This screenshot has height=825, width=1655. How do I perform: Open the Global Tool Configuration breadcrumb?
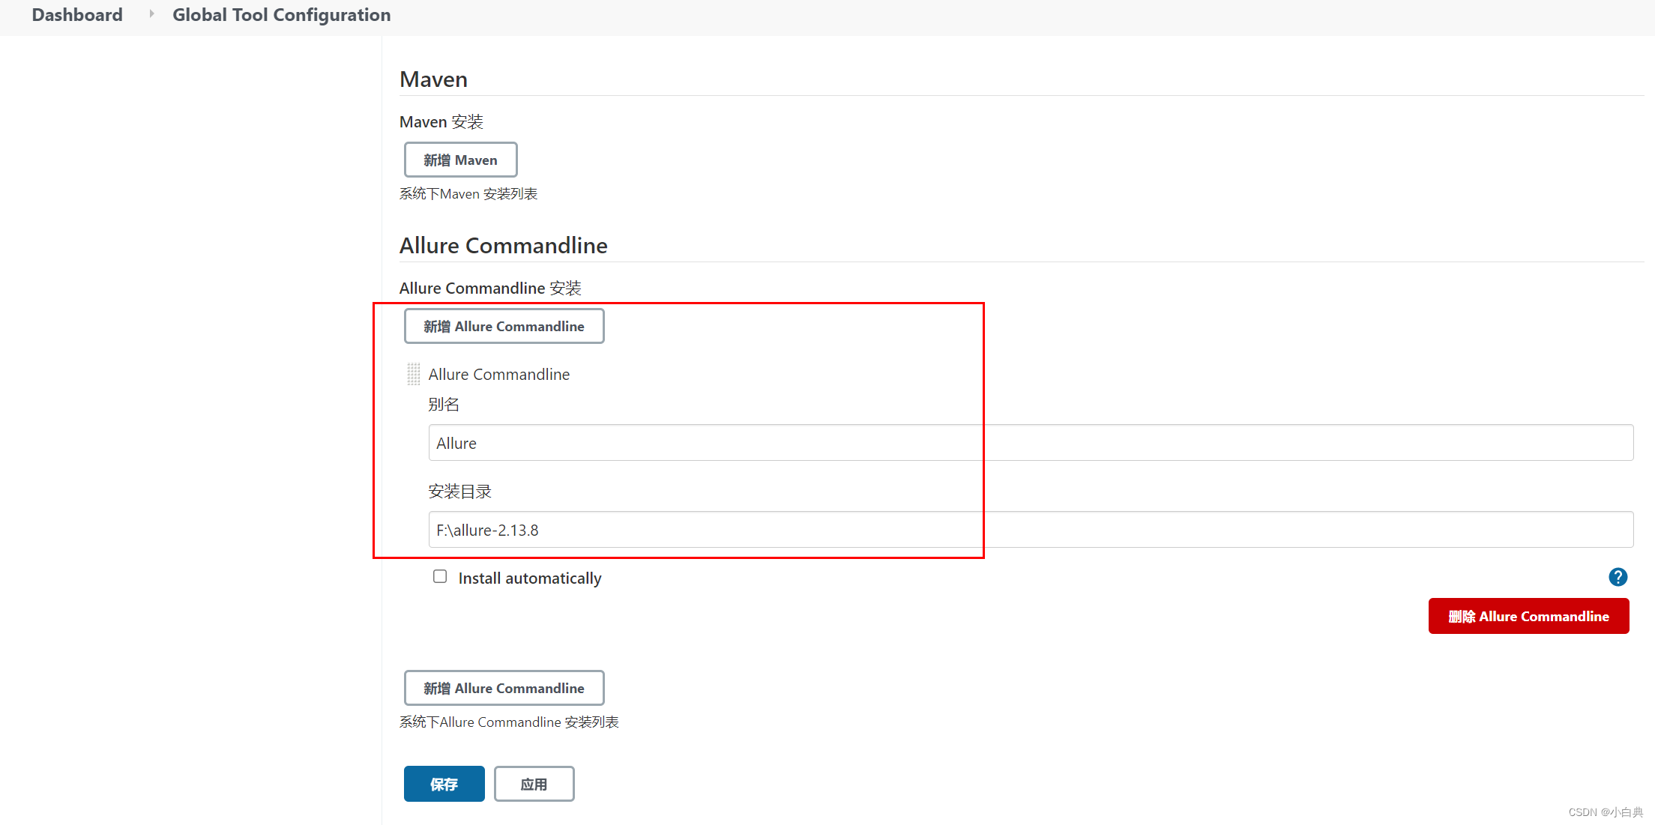click(x=281, y=15)
